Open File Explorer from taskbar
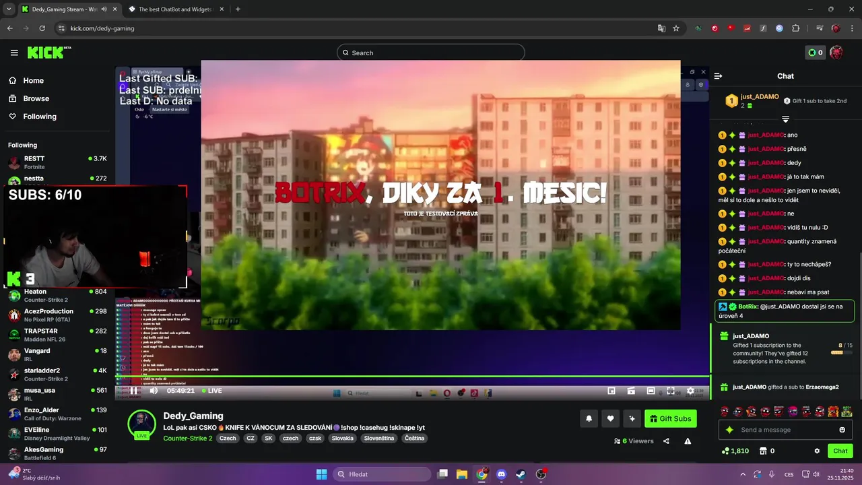Image resolution: width=862 pixels, height=485 pixels. [462, 474]
